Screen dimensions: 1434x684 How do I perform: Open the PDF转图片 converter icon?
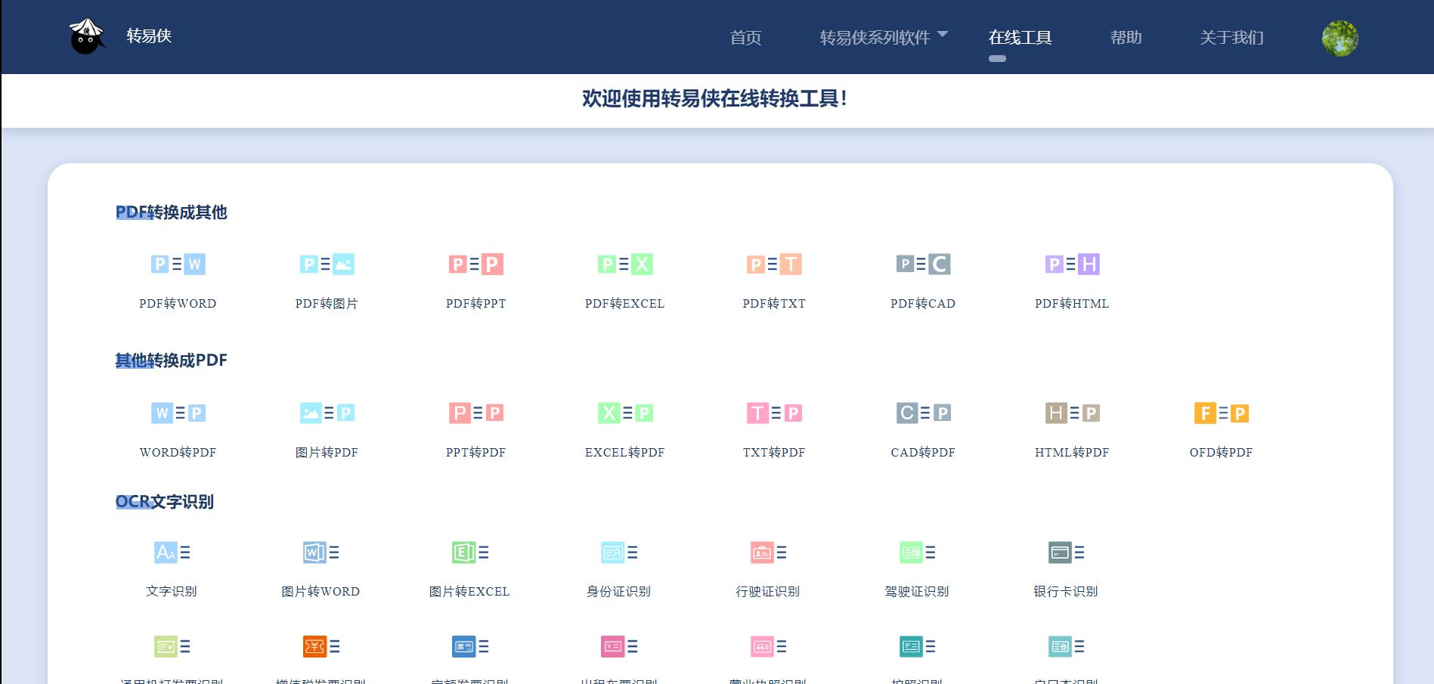327,265
